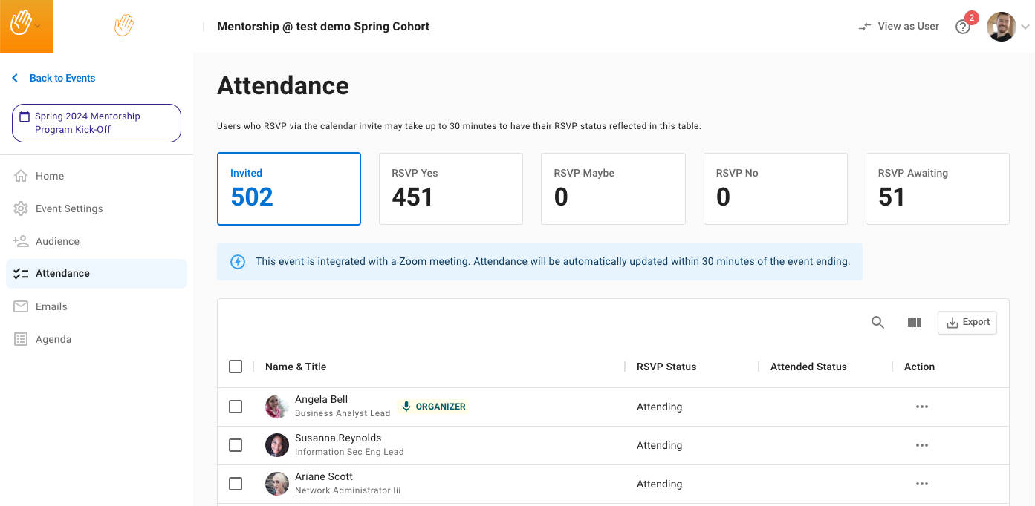Click the search icon above the table
Screen dimensions: 1035x506
coord(877,323)
